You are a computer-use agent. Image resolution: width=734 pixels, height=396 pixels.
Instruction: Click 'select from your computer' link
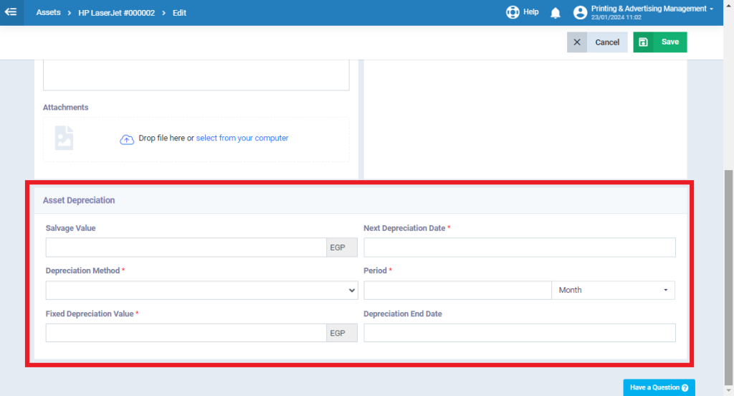coord(242,138)
